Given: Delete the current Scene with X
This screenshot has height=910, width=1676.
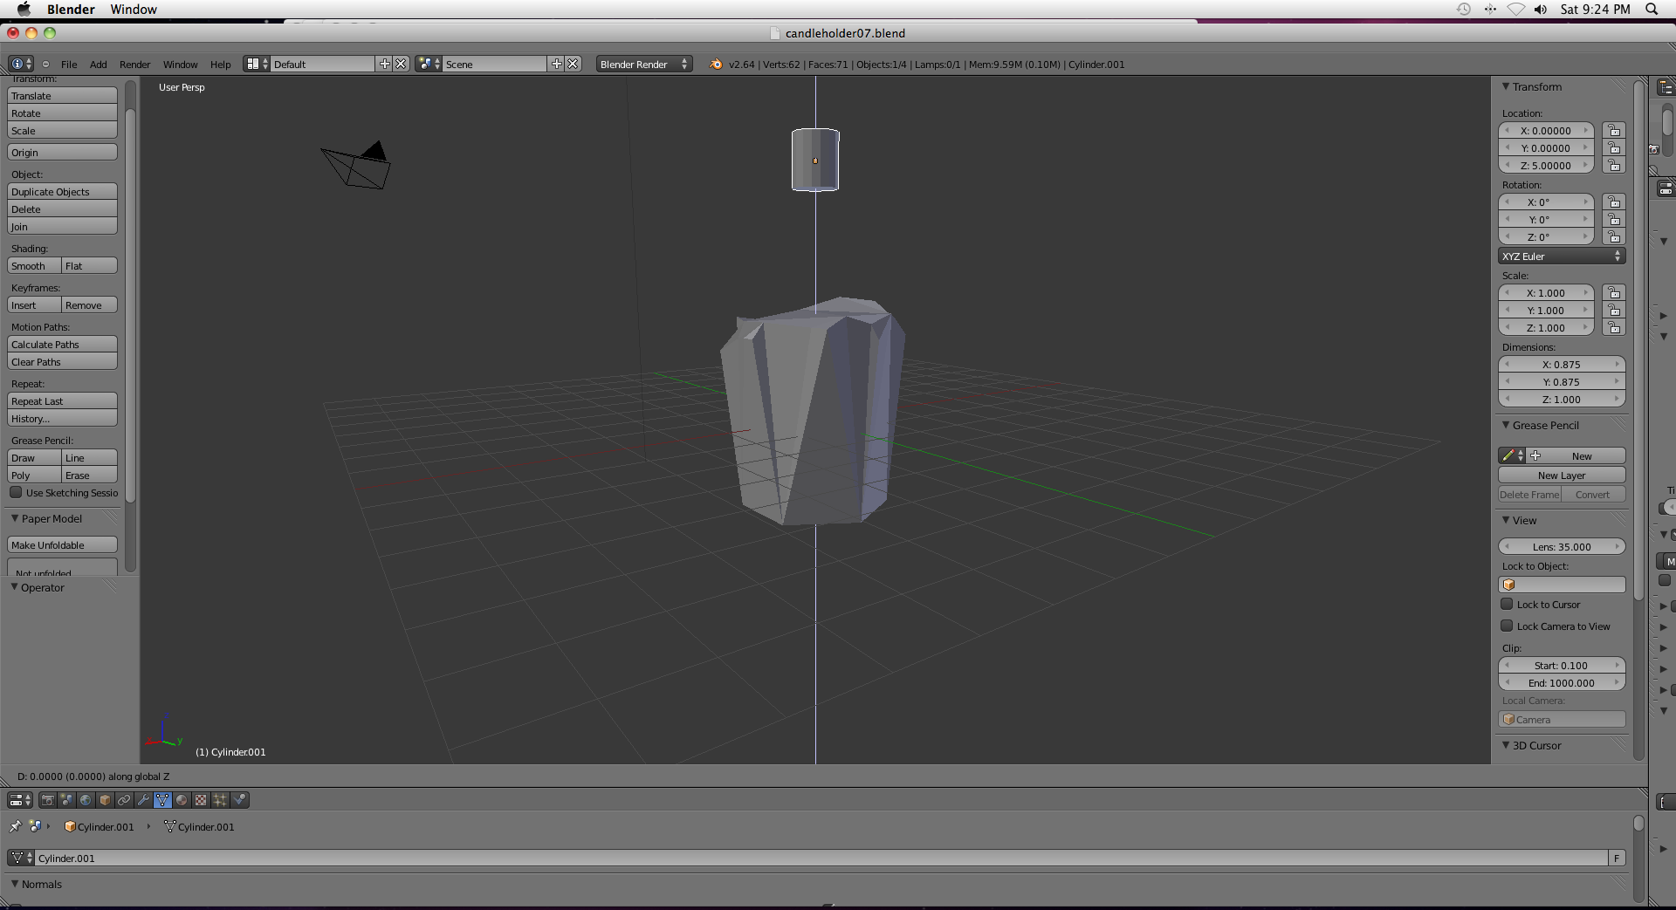Looking at the screenshot, I should [x=573, y=64].
